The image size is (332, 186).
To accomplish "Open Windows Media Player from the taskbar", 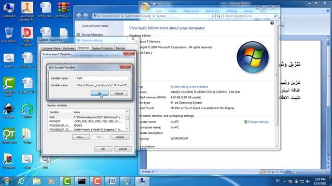I will tap(51, 181).
